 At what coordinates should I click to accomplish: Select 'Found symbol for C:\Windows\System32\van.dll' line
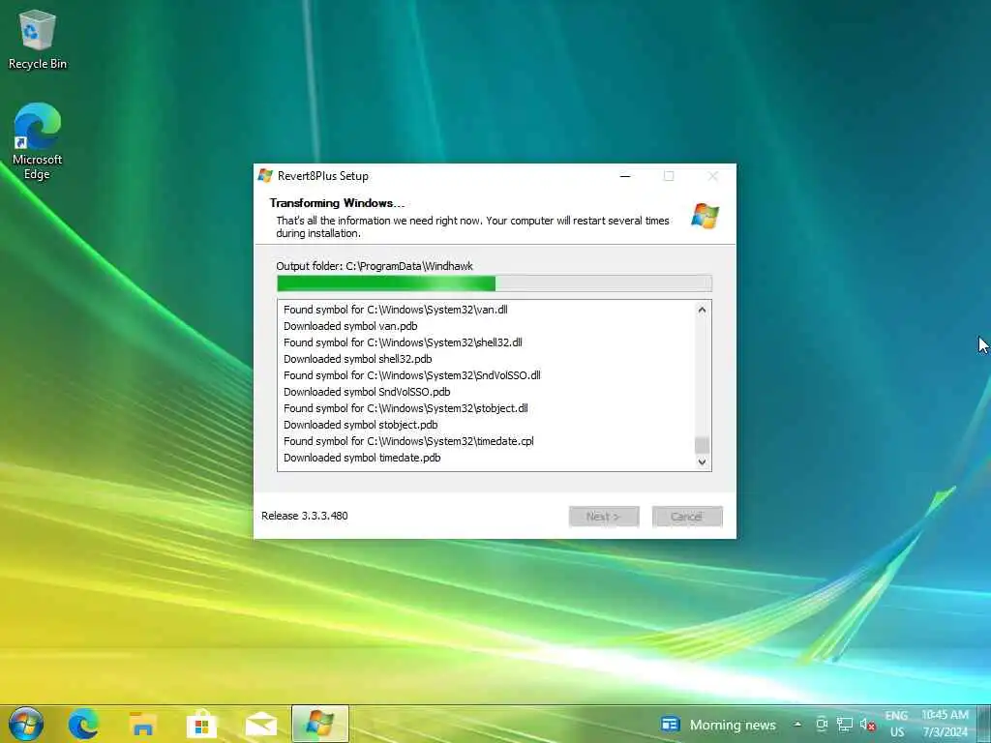click(x=396, y=310)
